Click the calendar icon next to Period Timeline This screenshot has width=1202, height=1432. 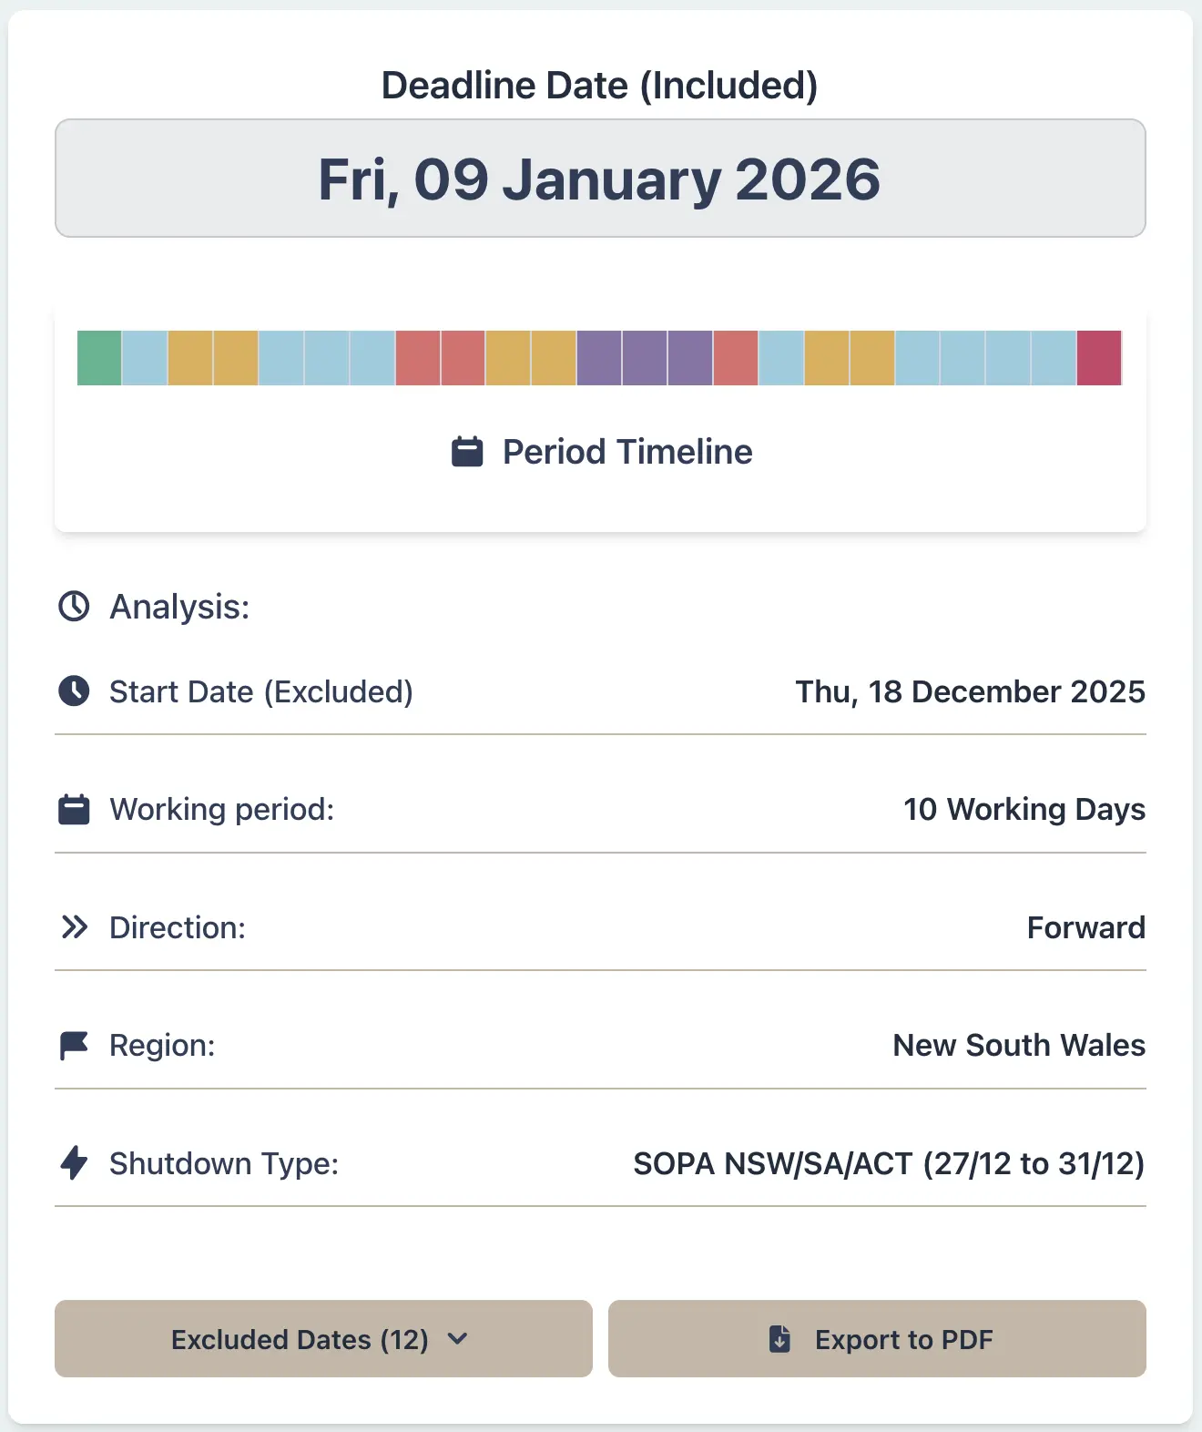tap(467, 451)
